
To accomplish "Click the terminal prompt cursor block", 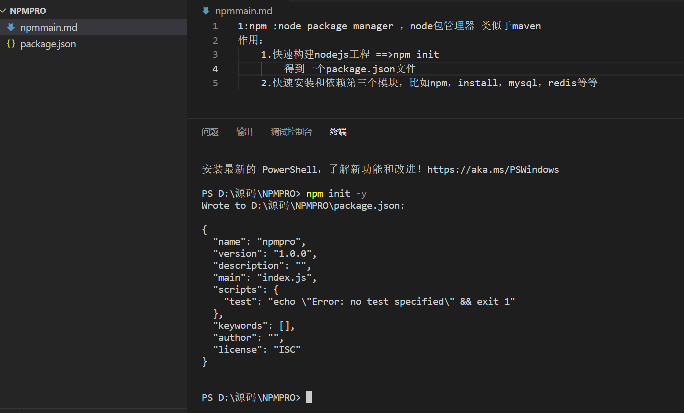I will click(x=309, y=397).
